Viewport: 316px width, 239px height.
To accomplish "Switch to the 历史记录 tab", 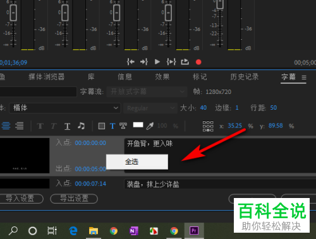I will (245, 77).
